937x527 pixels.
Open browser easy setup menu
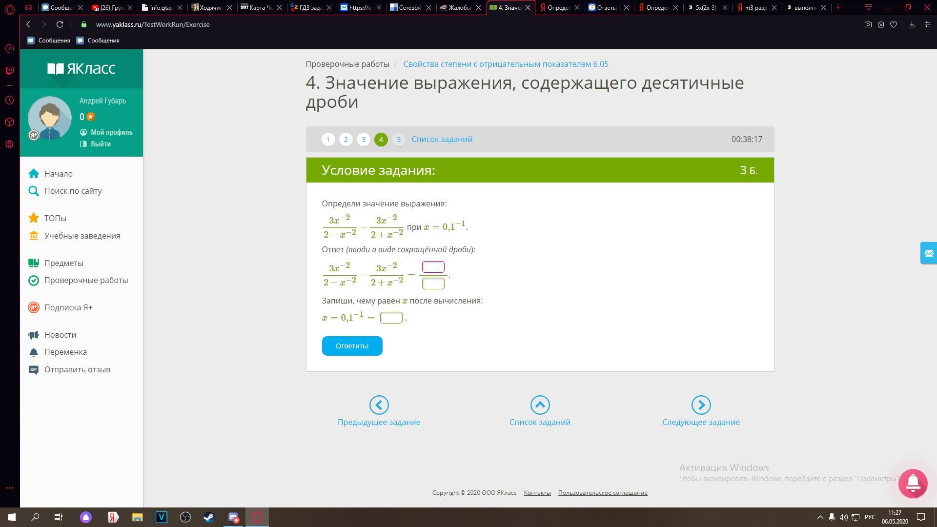(x=927, y=24)
